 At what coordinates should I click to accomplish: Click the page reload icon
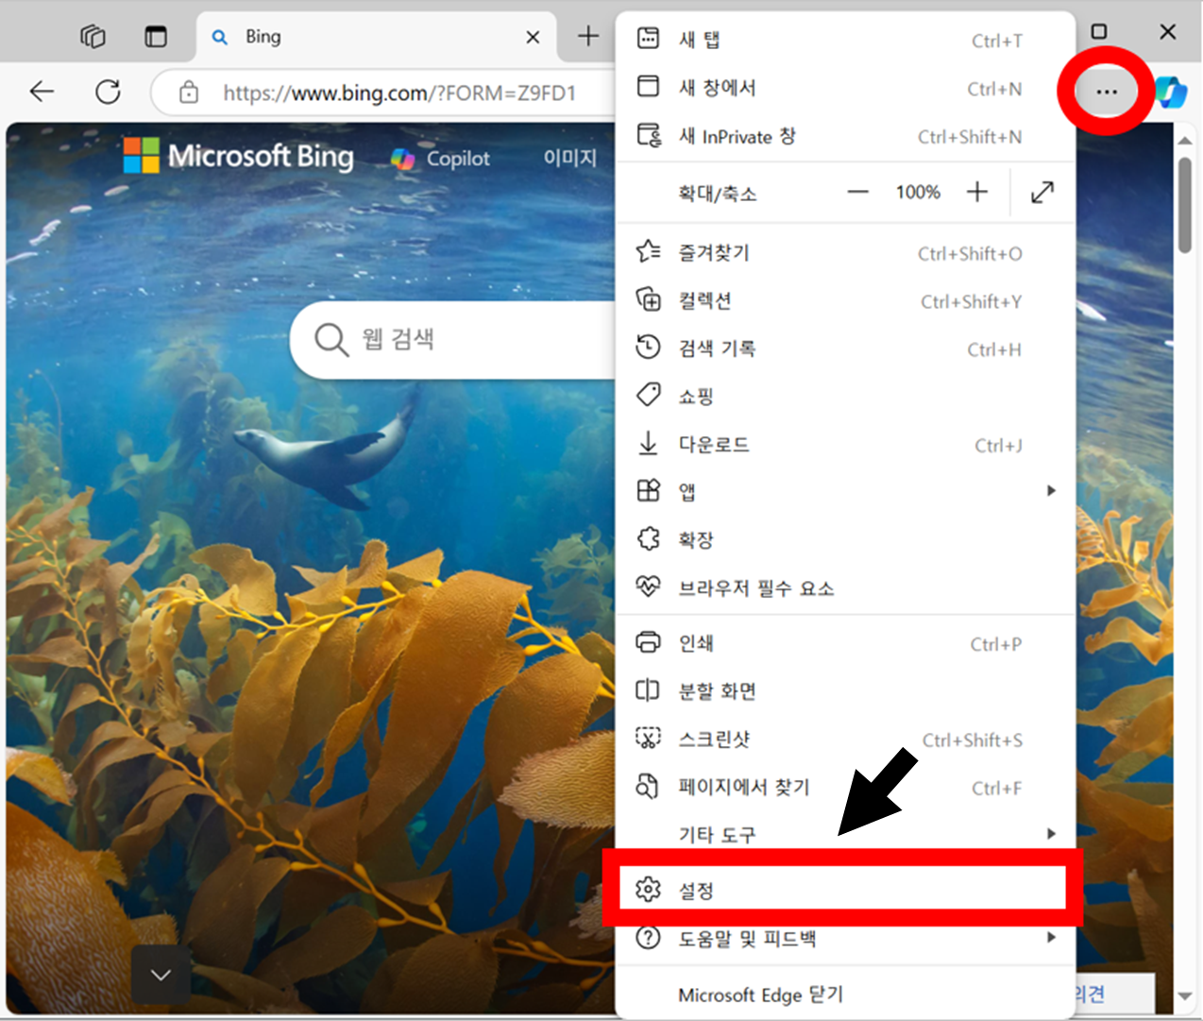pyautogui.click(x=108, y=92)
